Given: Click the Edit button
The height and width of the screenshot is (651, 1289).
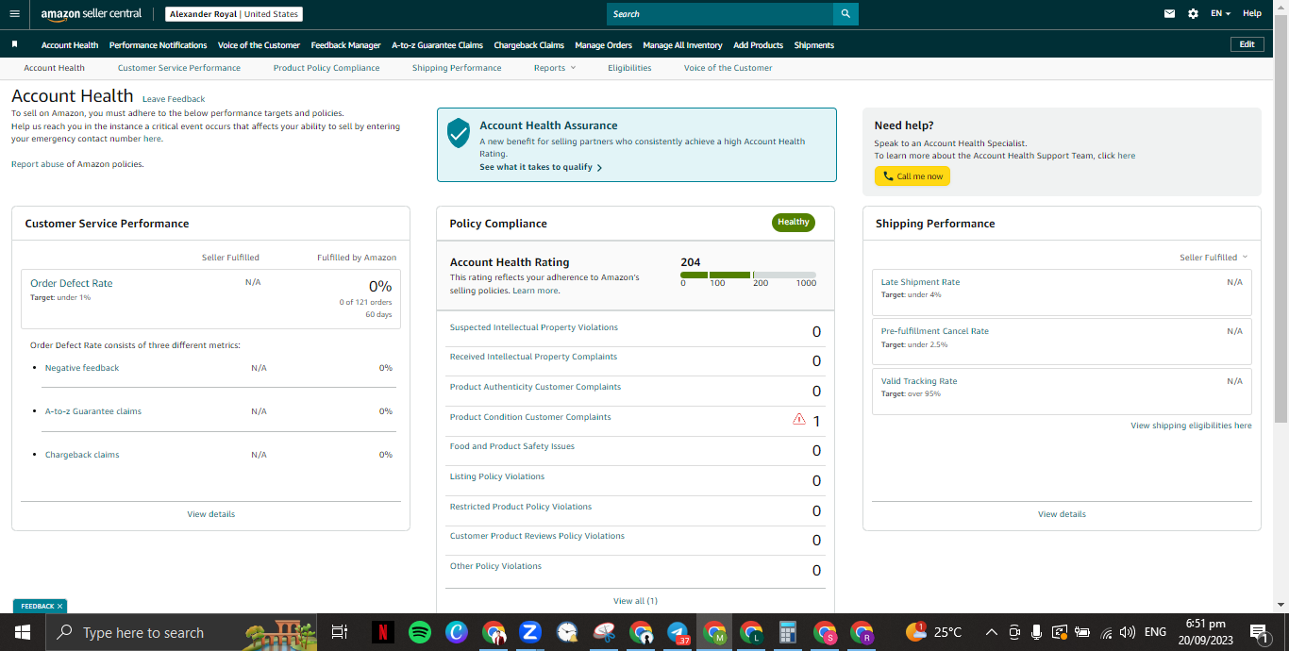Looking at the screenshot, I should pos(1247,44).
